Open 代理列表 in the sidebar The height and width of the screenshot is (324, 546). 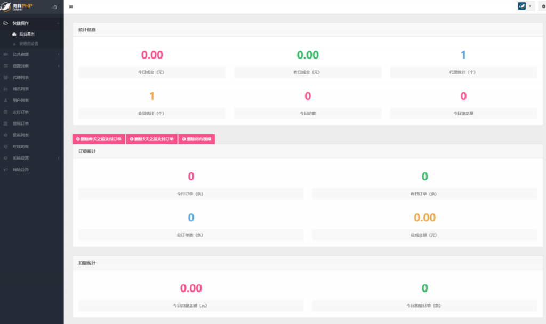[x=21, y=77]
